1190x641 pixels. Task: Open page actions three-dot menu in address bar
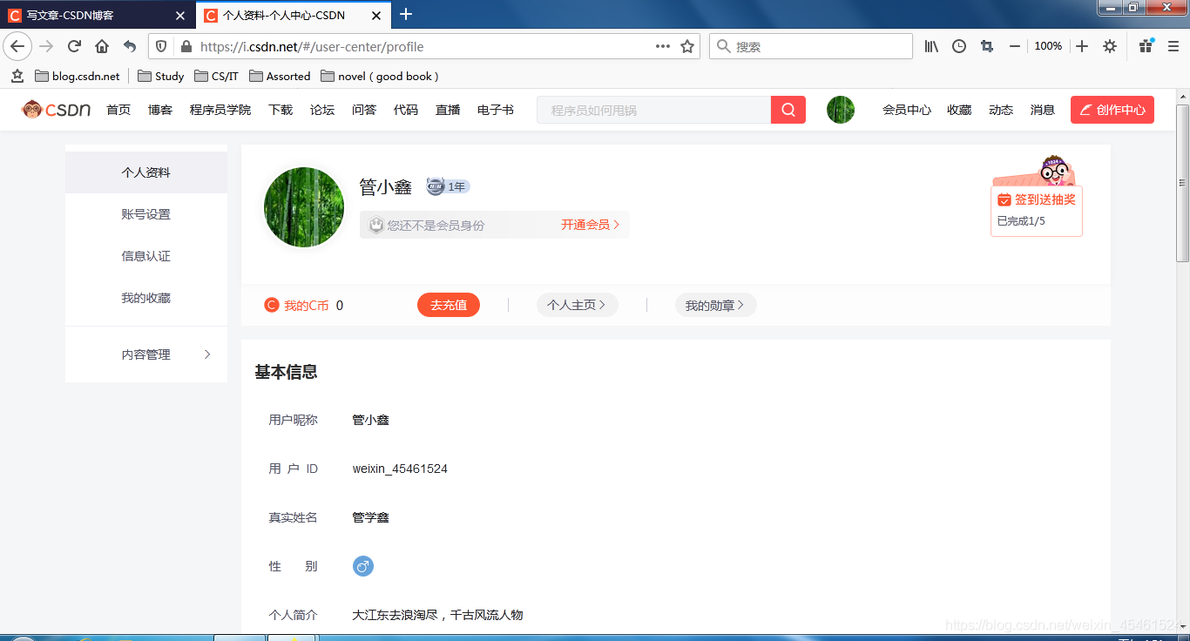click(x=663, y=46)
